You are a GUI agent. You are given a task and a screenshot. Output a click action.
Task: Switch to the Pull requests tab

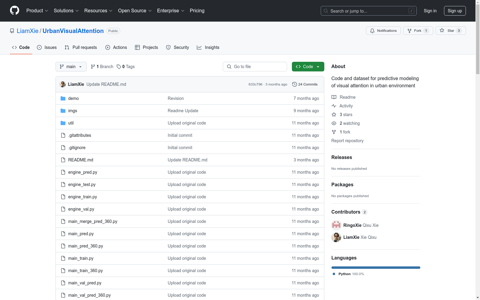pos(81,47)
